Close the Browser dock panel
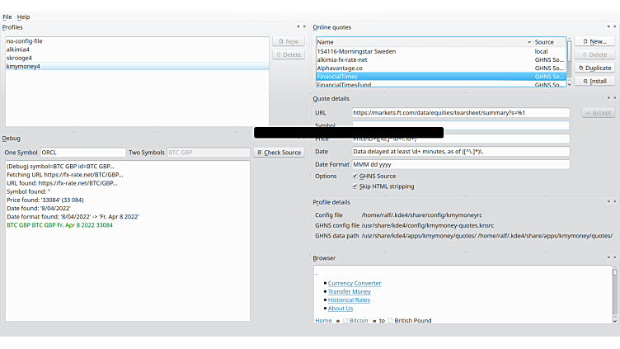This screenshot has width=620, height=349. coord(614,257)
